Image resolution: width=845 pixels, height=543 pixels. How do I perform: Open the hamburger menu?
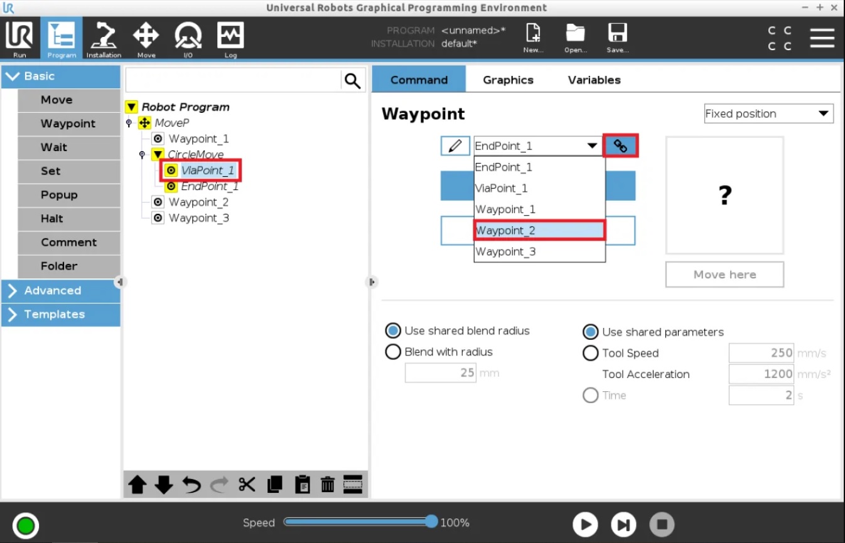(822, 38)
